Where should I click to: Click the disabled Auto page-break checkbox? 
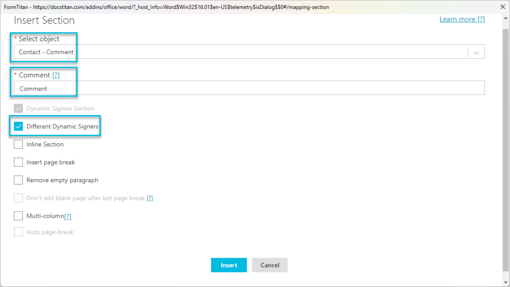coord(18,232)
